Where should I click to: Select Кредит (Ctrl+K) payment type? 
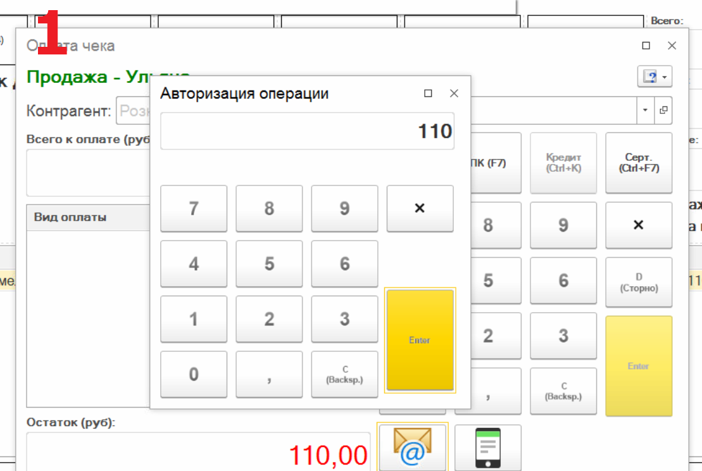(x=563, y=163)
